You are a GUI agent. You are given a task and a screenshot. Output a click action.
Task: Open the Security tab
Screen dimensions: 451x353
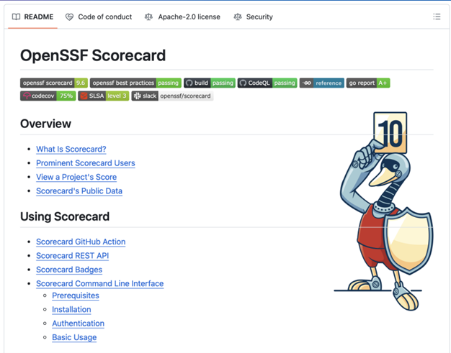click(254, 17)
